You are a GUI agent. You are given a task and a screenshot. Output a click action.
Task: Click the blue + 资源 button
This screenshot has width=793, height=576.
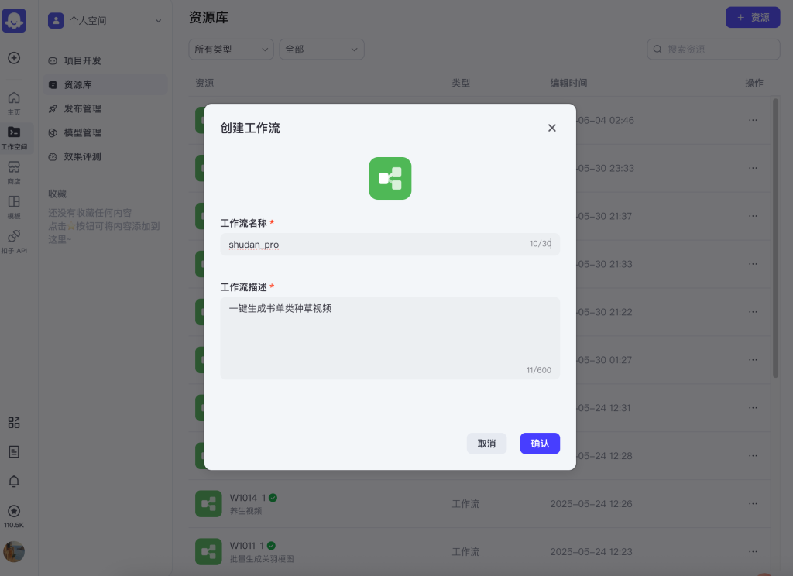[x=752, y=17]
